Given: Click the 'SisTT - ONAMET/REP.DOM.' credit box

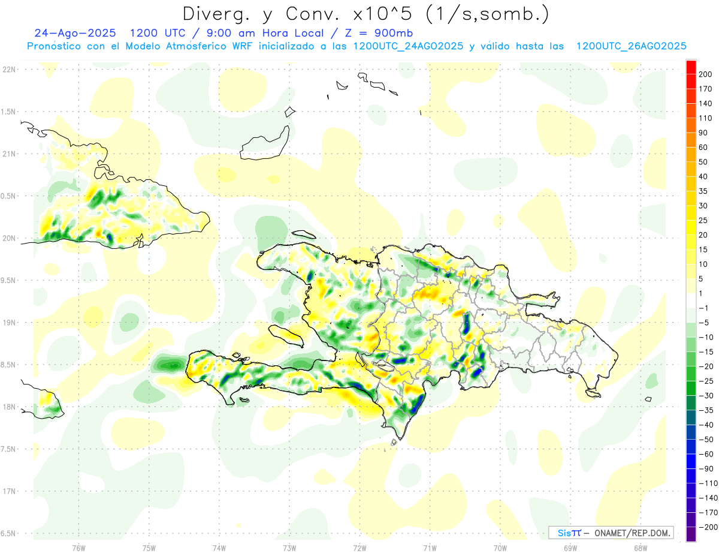Looking at the screenshot, I should tap(611, 533).
